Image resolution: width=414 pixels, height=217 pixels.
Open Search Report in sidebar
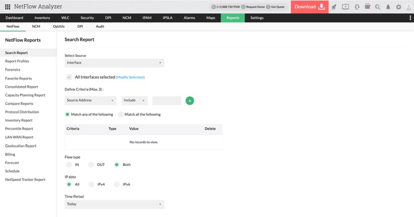[28, 53]
